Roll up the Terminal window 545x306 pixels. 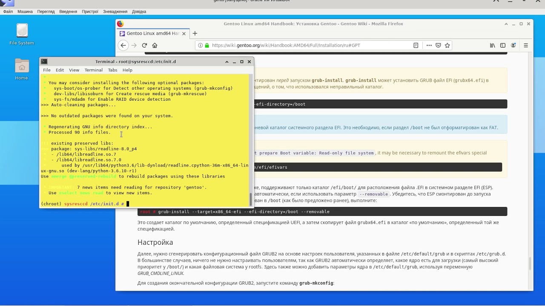tap(227, 62)
